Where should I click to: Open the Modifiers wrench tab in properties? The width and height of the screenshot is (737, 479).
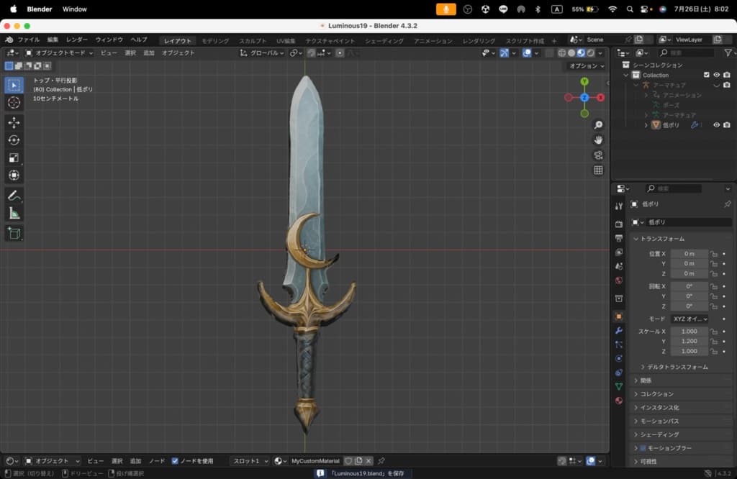pos(619,330)
